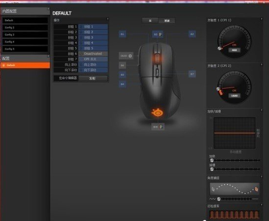This screenshot has height=221, width=269.
Task: Select the highlighted orange Default configuration
Action: pos(25,65)
